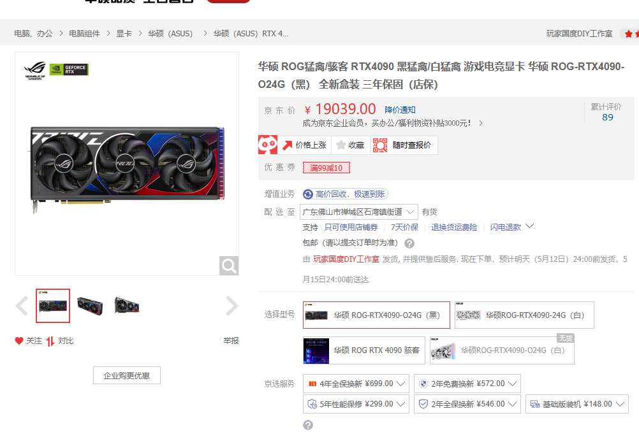The image size is (639, 432).
Task: Select the ROG RTX 4090 骇客 model option
Action: click(364, 350)
